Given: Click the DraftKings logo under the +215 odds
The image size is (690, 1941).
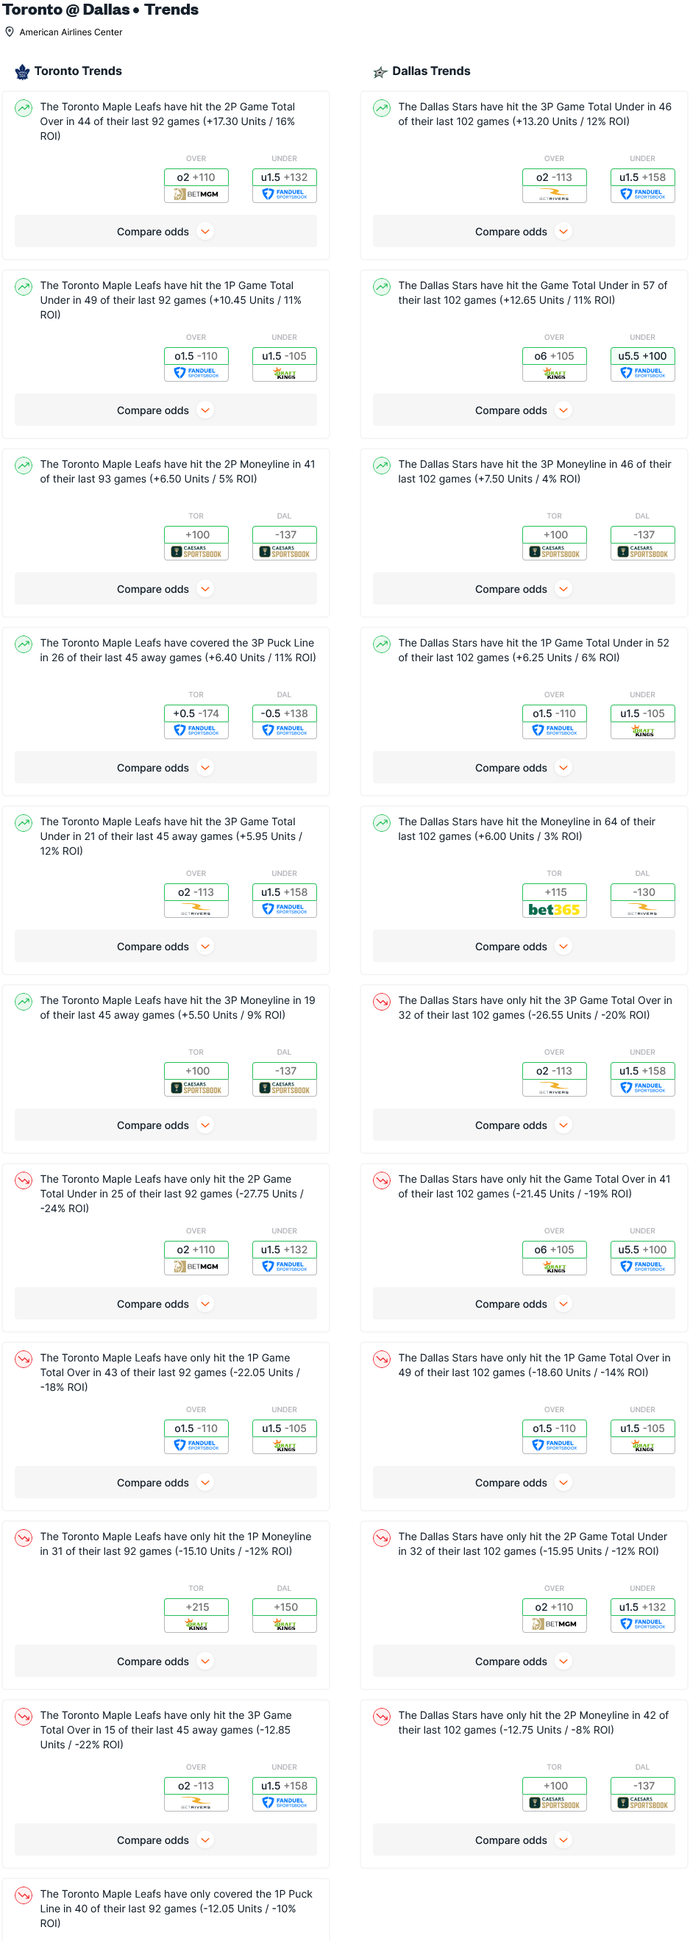Looking at the screenshot, I should [196, 1625].
